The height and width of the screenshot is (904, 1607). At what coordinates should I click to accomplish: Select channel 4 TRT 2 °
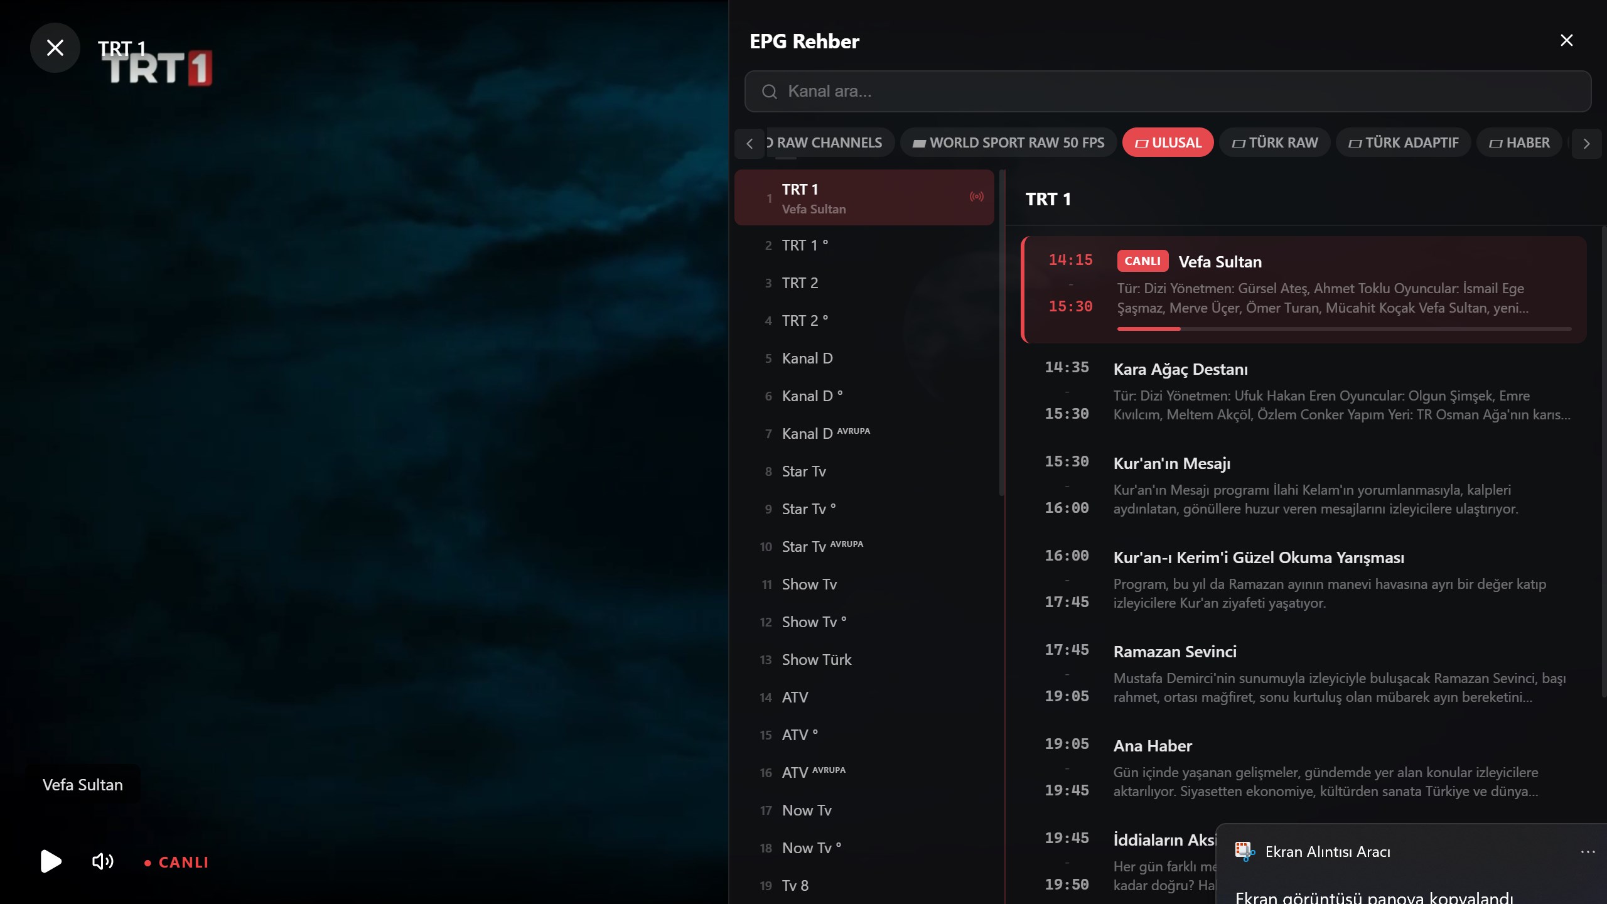point(864,321)
